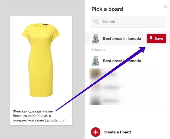
Task: Select the third blurred board entry
Action: click(x=122, y=101)
